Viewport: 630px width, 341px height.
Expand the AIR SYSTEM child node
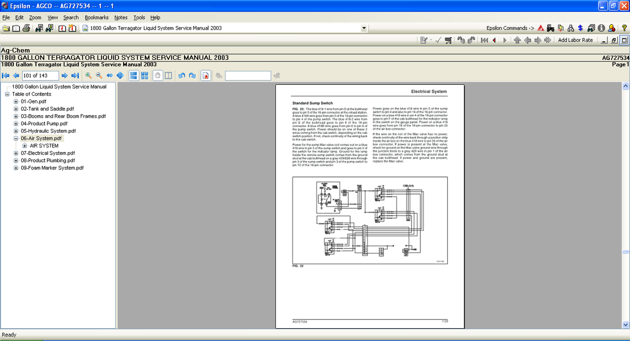pyautogui.click(x=25, y=146)
